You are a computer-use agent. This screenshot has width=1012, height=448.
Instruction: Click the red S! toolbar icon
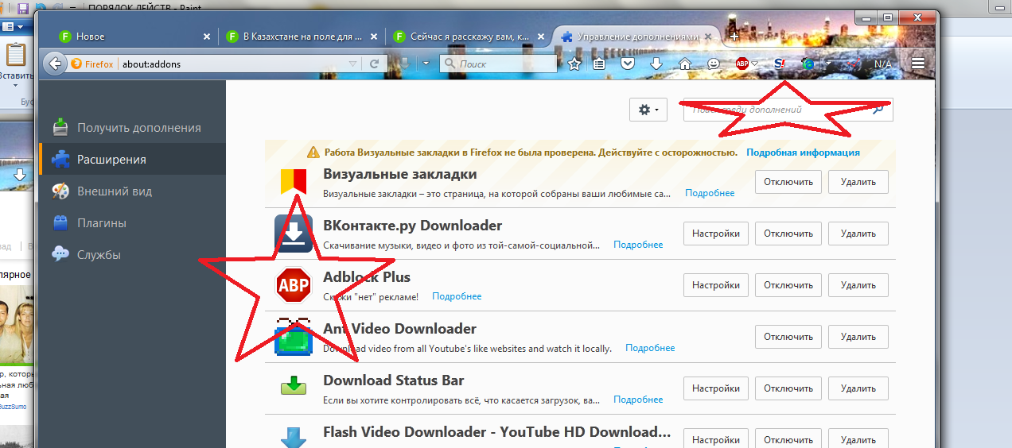[x=780, y=64]
